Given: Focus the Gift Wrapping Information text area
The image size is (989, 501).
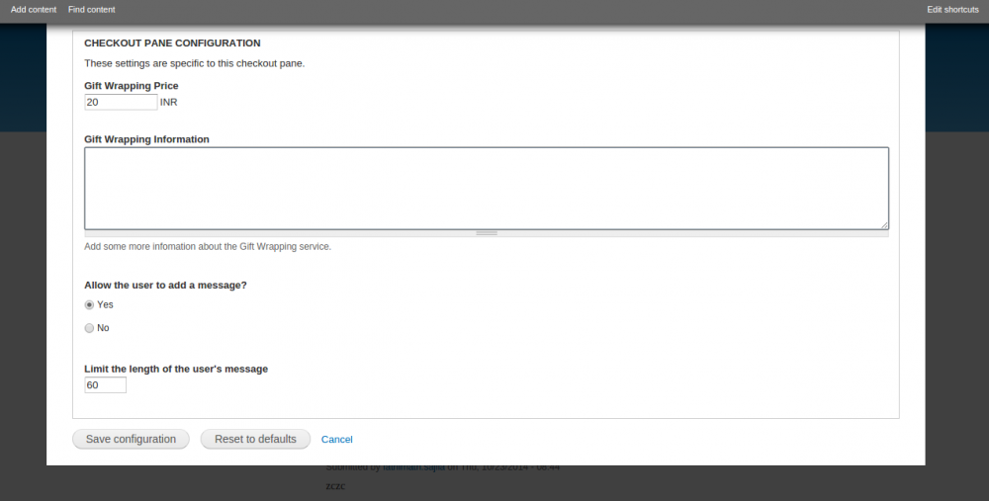Looking at the screenshot, I should 486,188.
